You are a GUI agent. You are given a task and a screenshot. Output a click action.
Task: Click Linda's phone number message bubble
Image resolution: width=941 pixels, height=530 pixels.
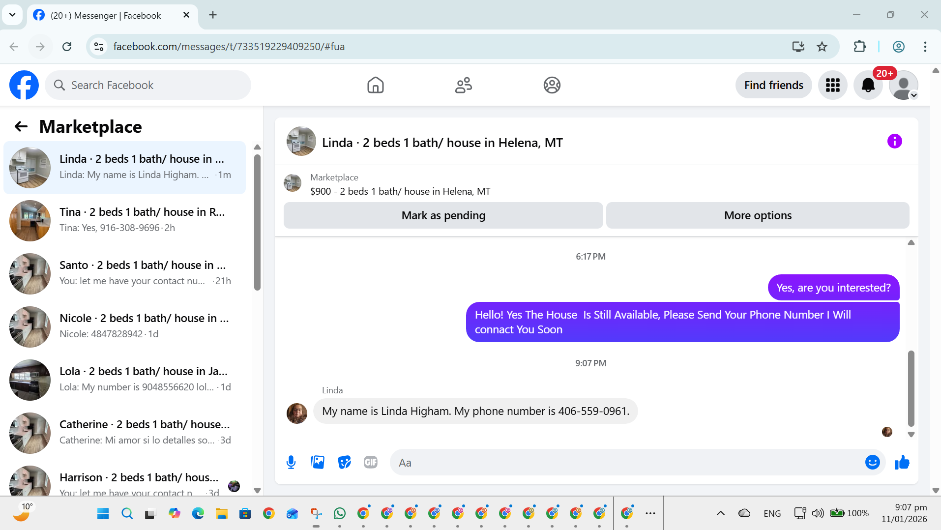[475, 411]
